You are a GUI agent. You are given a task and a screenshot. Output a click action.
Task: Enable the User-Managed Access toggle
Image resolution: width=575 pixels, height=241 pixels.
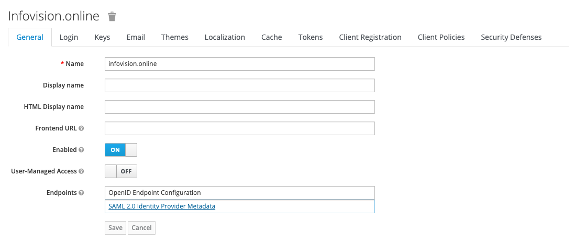point(121,171)
